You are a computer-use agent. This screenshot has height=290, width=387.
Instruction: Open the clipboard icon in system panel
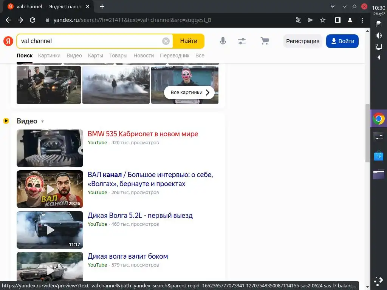click(379, 24)
